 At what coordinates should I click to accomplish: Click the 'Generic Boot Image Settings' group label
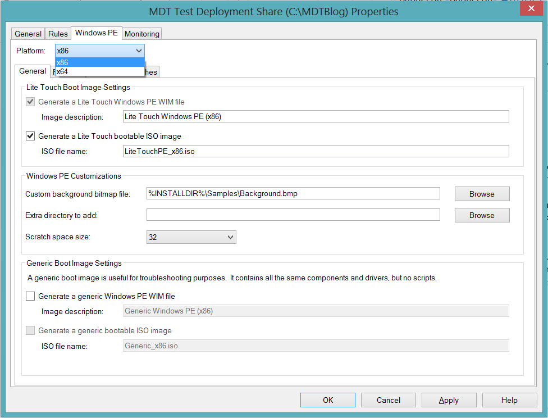pyautogui.click(x=74, y=263)
